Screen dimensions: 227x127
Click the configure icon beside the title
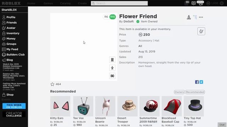(x=195, y=17)
